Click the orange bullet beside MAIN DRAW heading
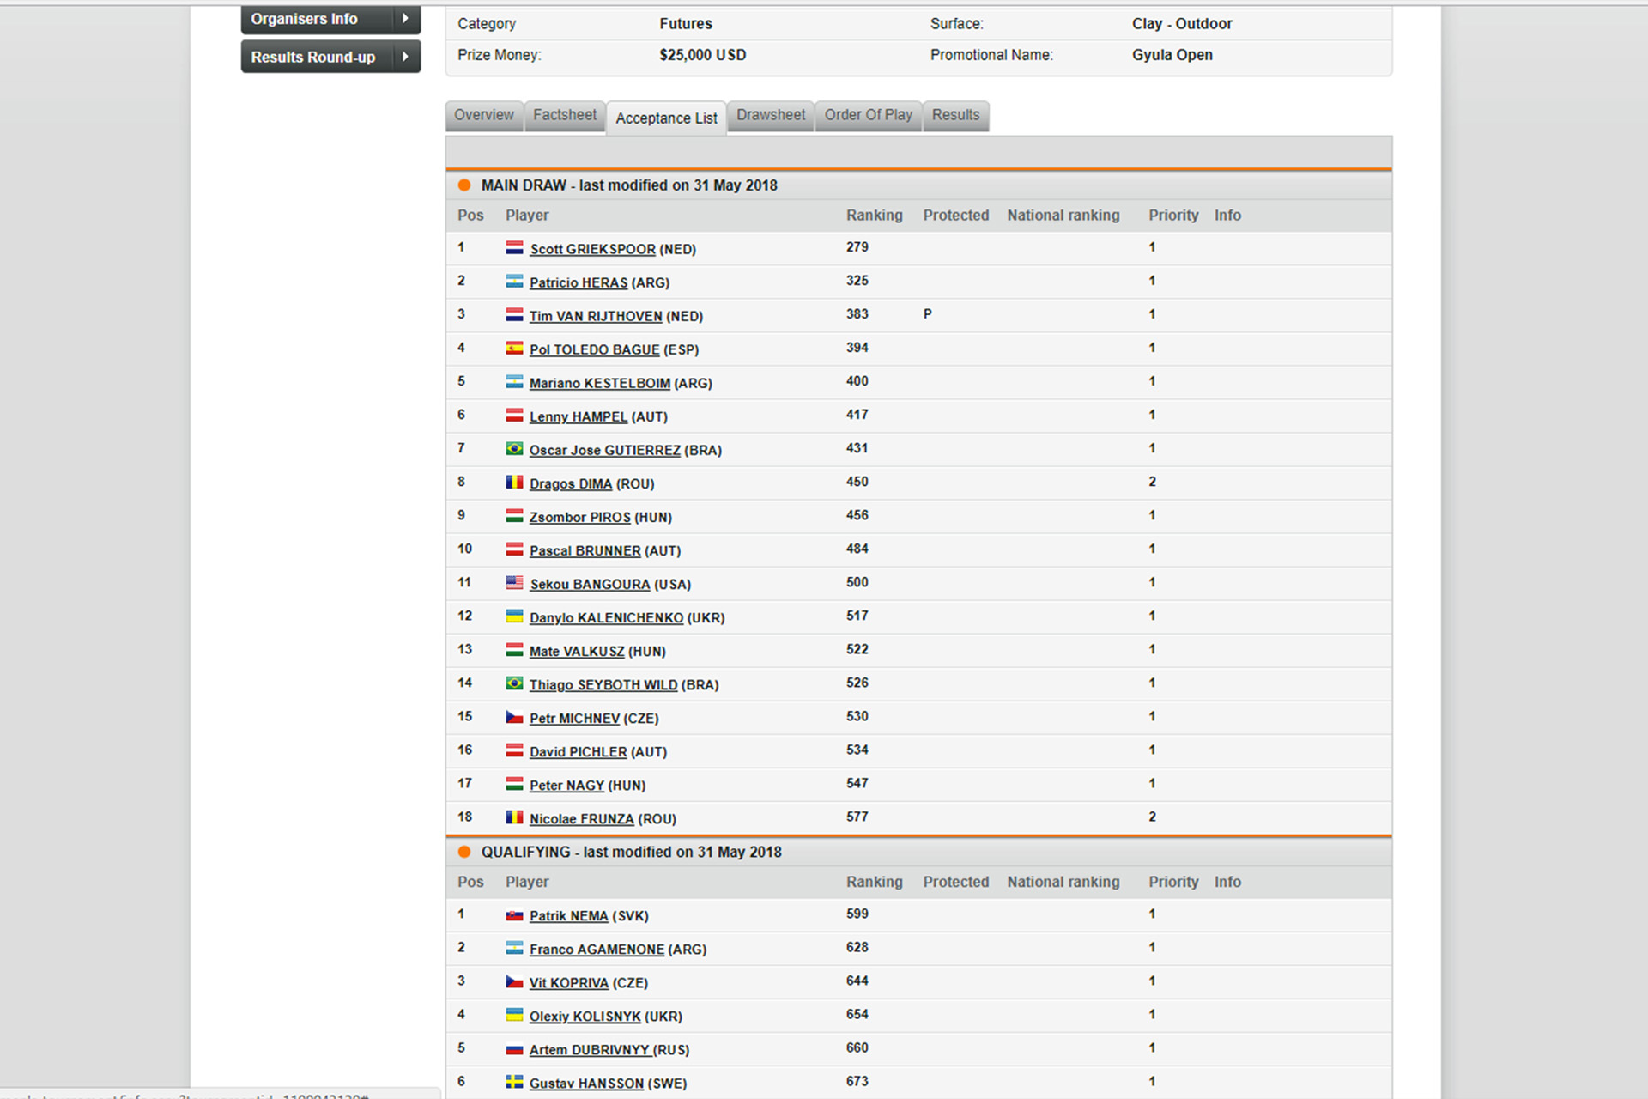Viewport: 1648px width, 1099px height. [x=464, y=185]
